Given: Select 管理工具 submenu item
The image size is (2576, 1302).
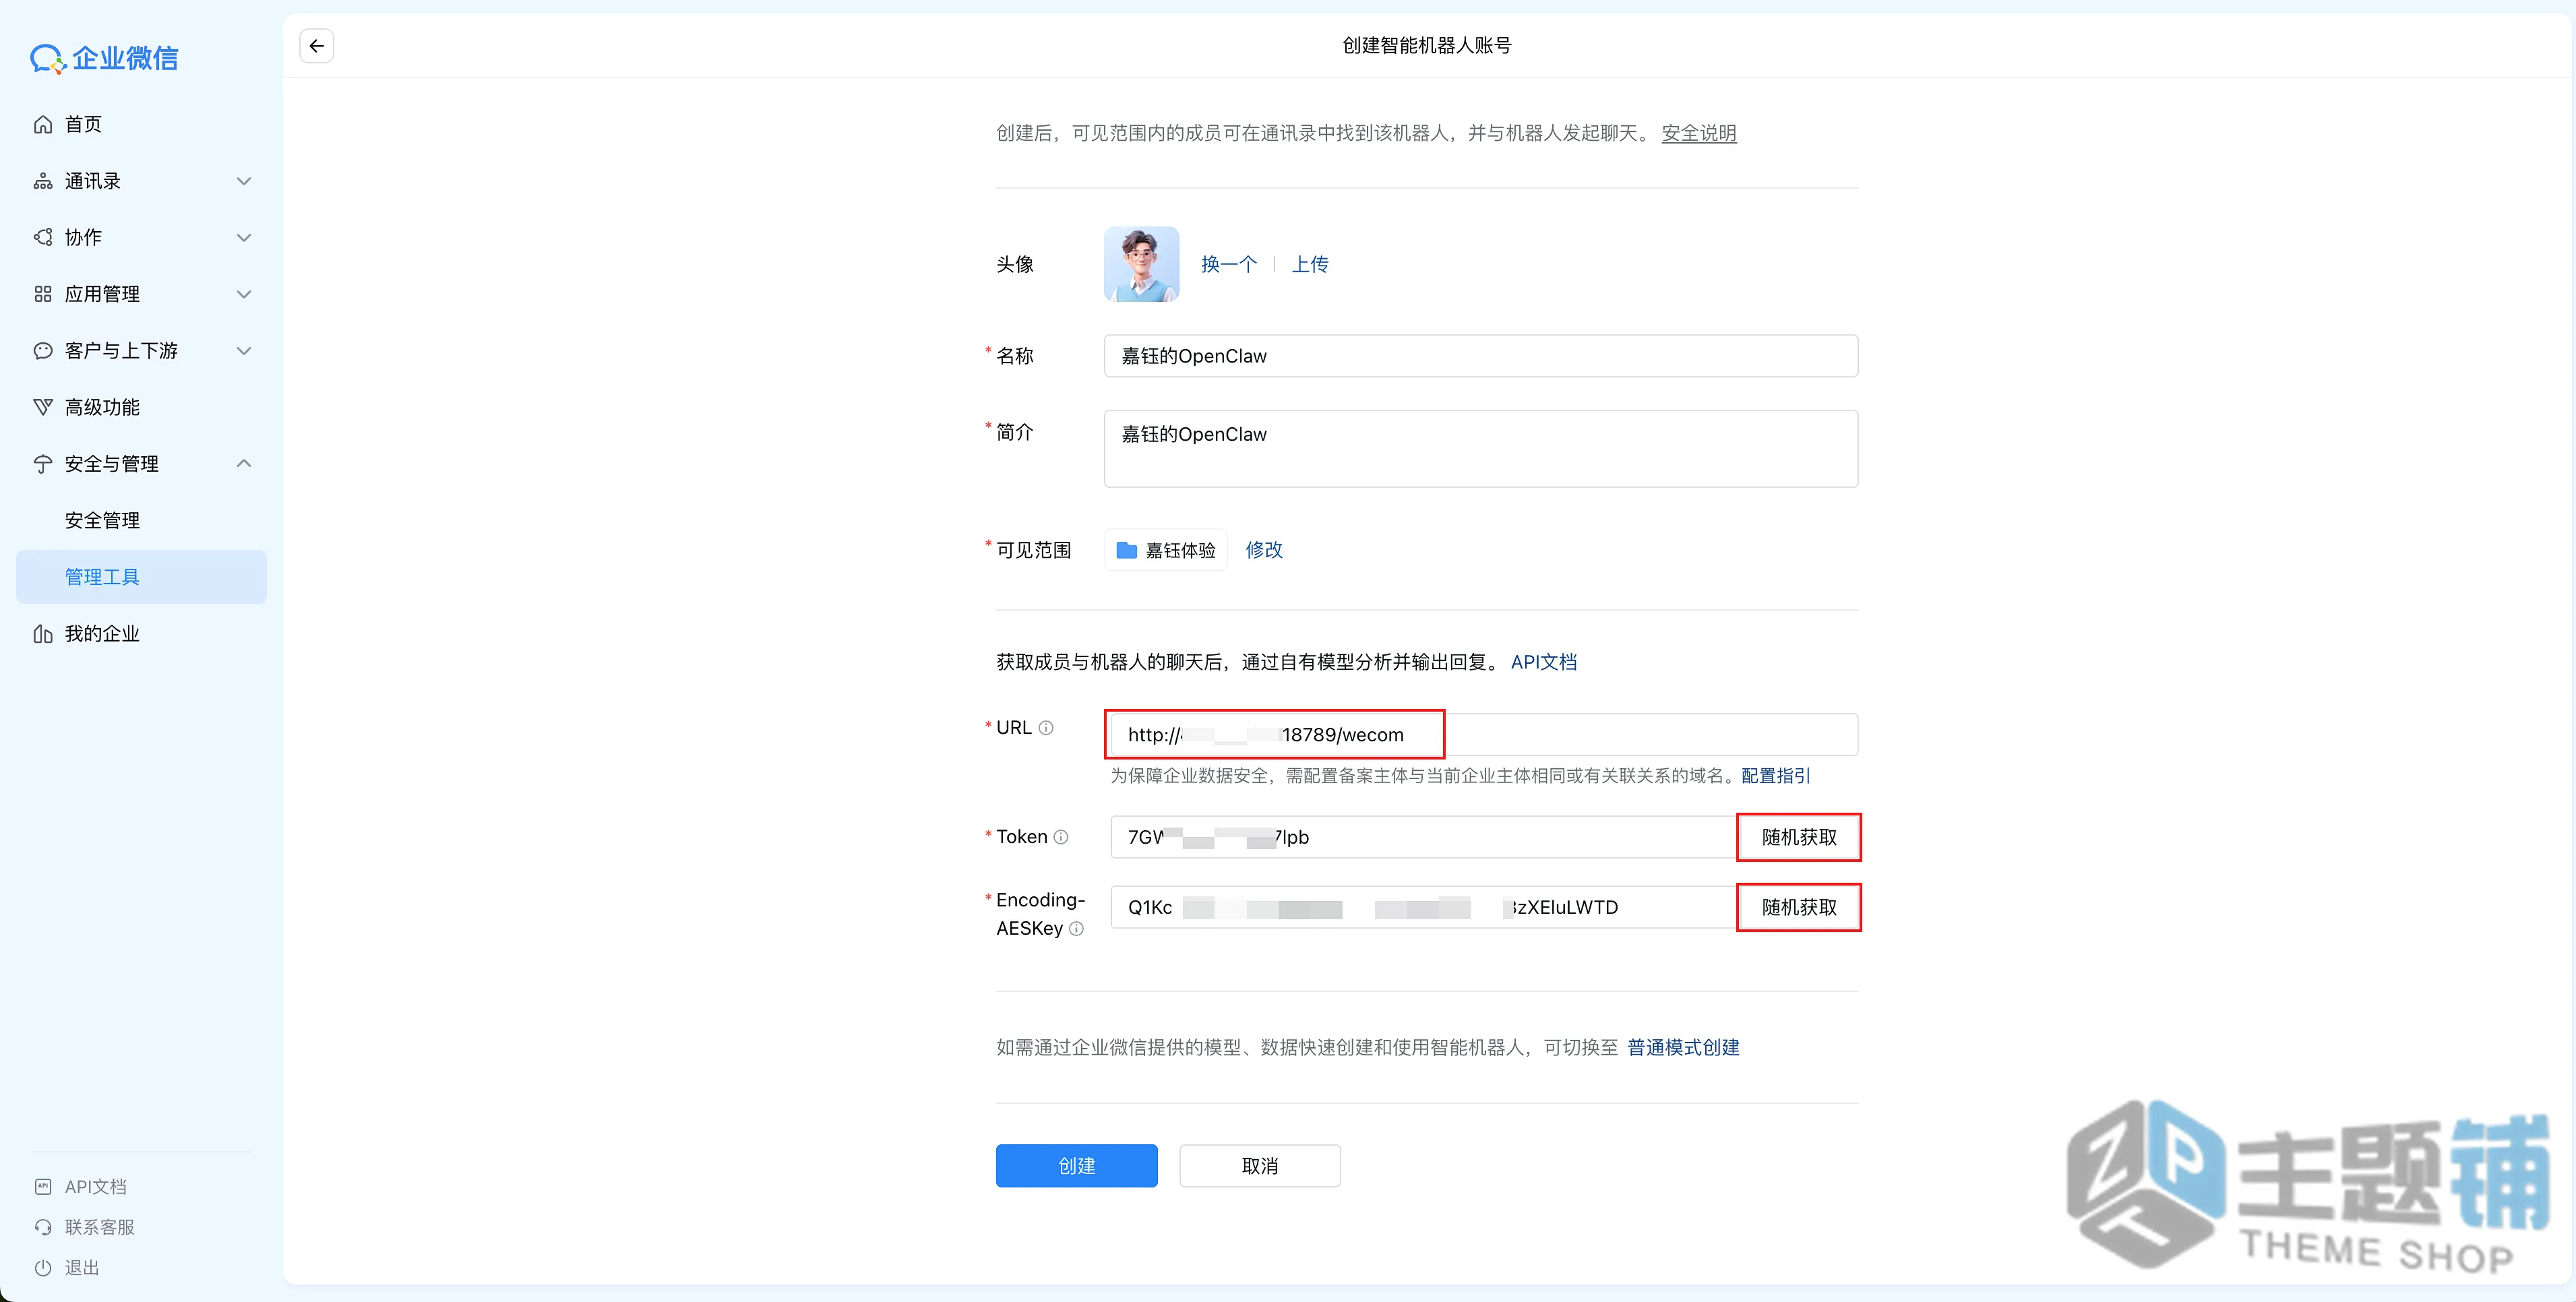Looking at the screenshot, I should point(141,577).
